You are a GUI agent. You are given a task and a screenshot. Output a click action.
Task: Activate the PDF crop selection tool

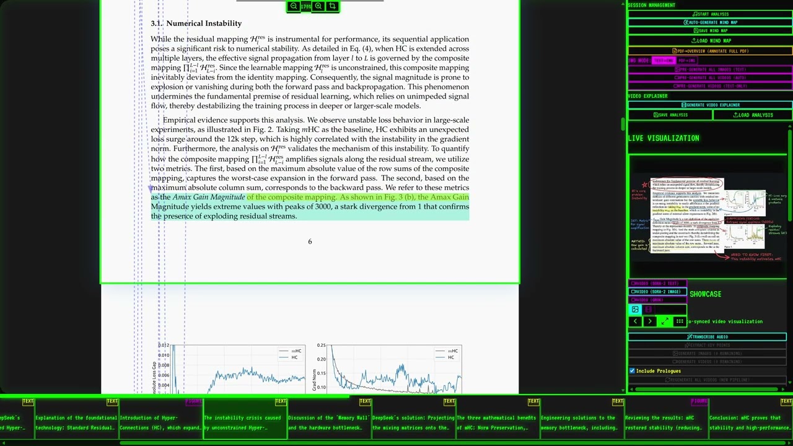[332, 6]
